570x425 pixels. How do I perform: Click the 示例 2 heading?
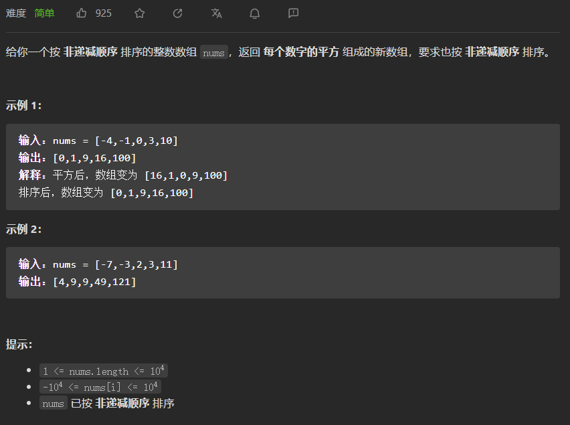(24, 229)
